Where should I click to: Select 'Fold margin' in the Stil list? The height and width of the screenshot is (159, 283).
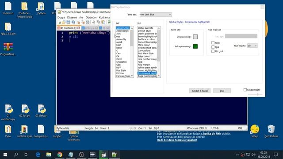(144, 64)
